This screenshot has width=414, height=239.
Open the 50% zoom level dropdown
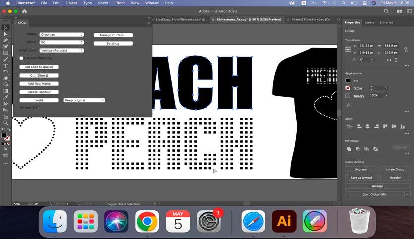[30, 204]
